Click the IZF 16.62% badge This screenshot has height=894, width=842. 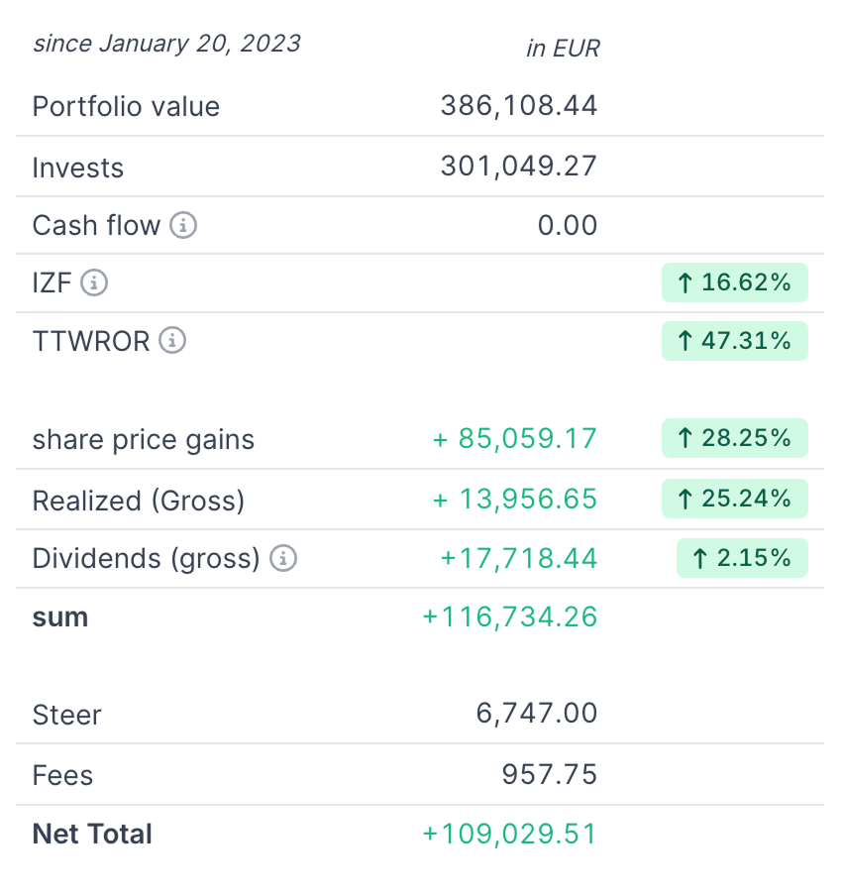pyautogui.click(x=734, y=283)
